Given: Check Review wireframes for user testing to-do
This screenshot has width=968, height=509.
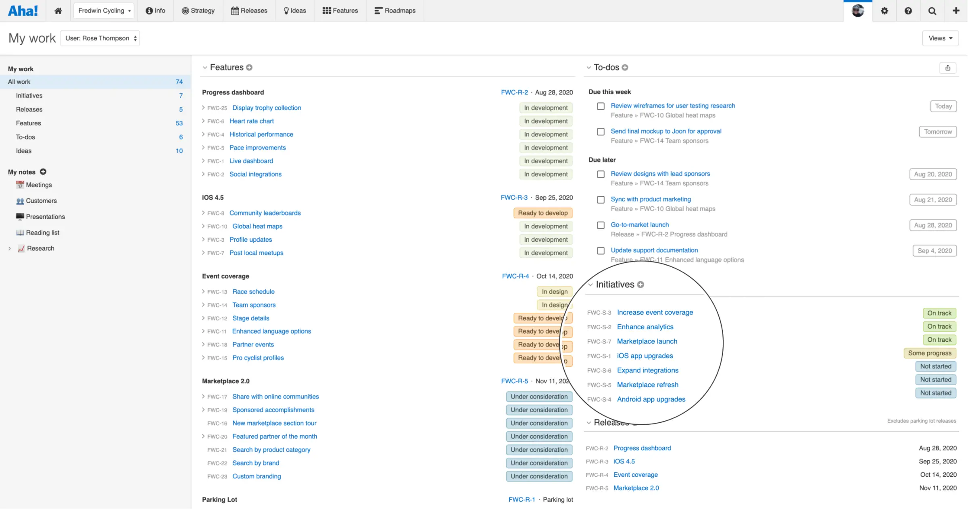Looking at the screenshot, I should 601,106.
